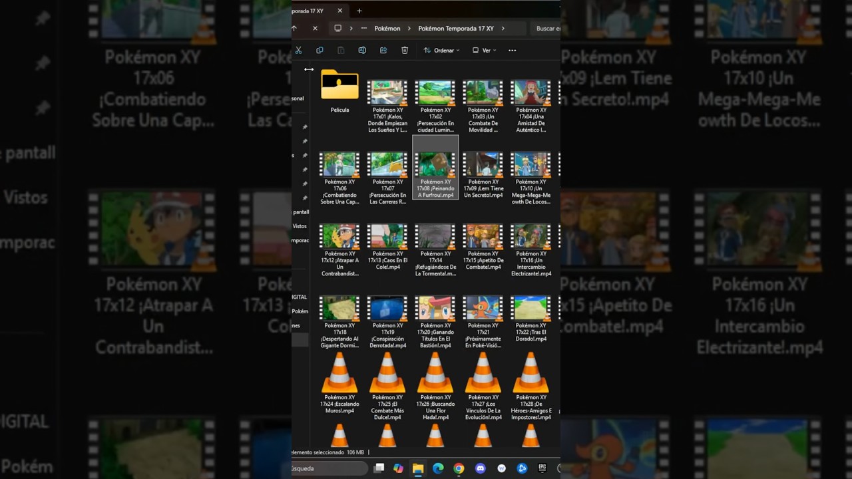Add a new tab with plus button
This screenshot has width=852, height=479.
coord(359,11)
